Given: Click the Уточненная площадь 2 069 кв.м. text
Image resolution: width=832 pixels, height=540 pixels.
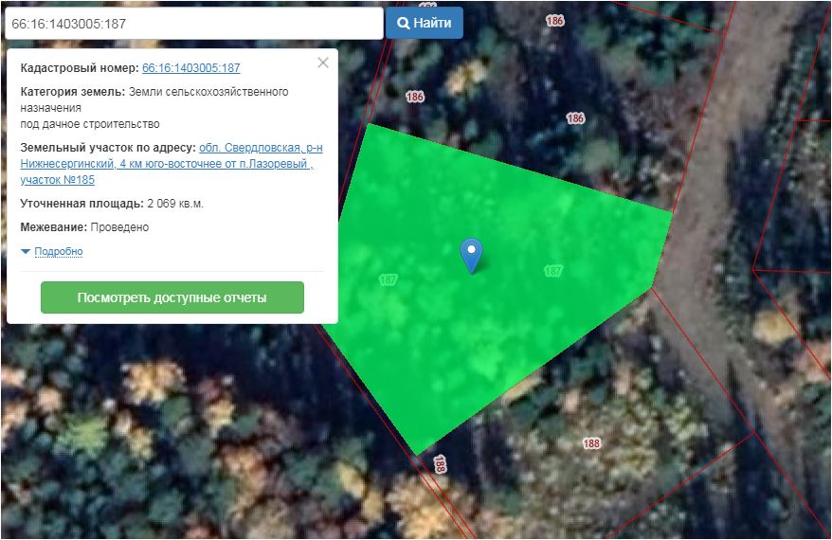Looking at the screenshot, I should [112, 203].
